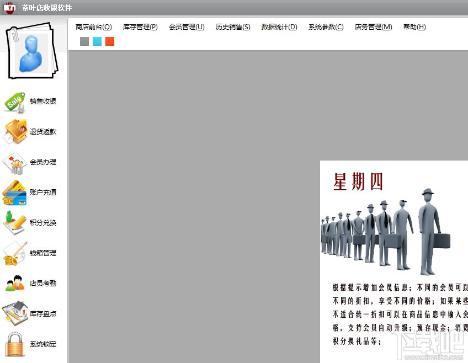Click the green Sale tag icon
The image size is (468, 363).
pyautogui.click(x=14, y=102)
